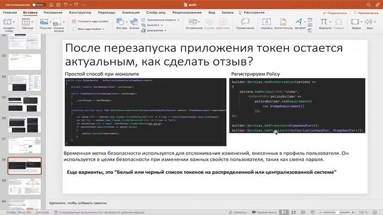Start slideshow from the status bar icon
Screen dimensions: 383x215
point(312,213)
